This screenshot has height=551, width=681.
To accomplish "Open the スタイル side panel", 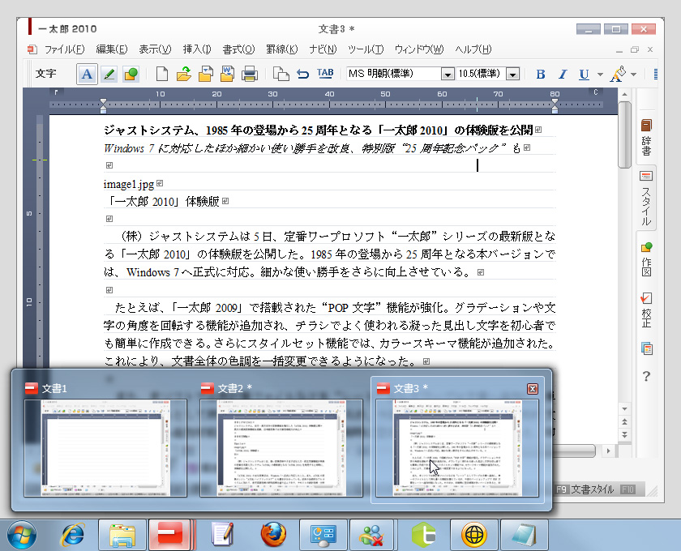I will click(x=646, y=199).
